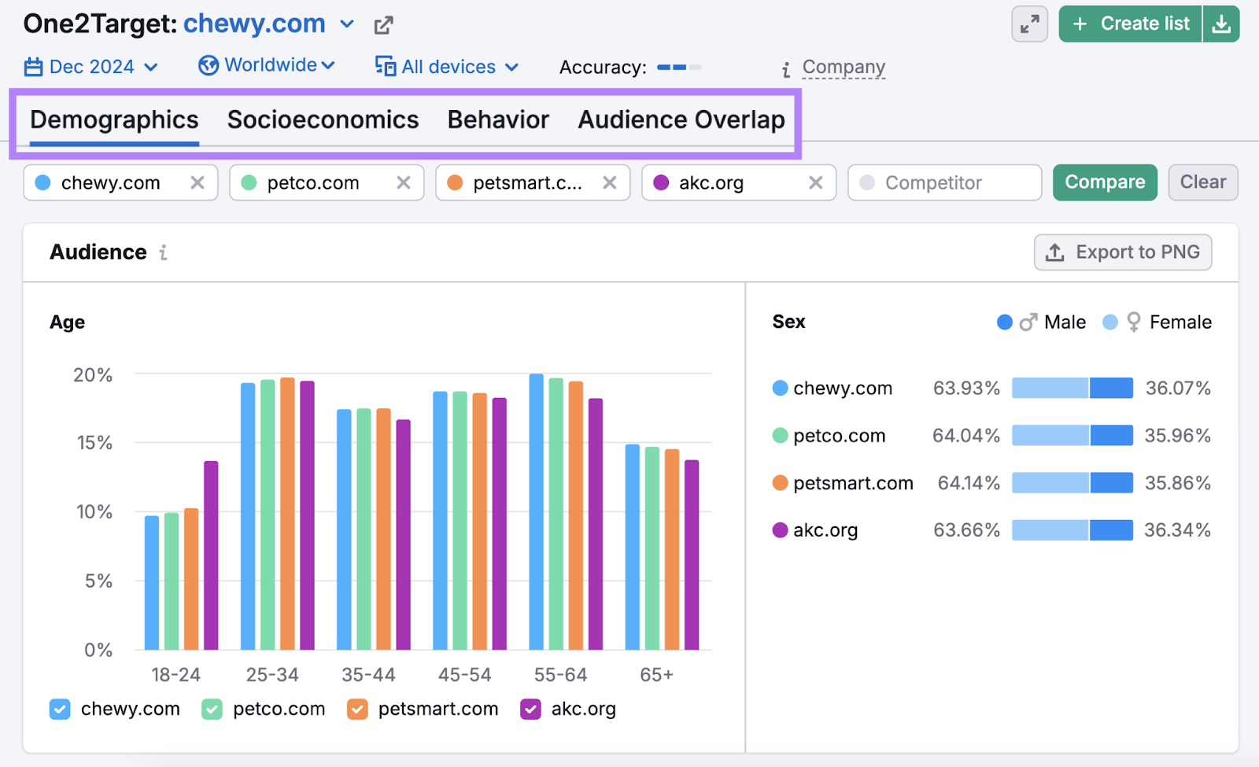Image resolution: width=1259 pixels, height=767 pixels.
Task: Open chewy.com external link icon
Action: (383, 25)
